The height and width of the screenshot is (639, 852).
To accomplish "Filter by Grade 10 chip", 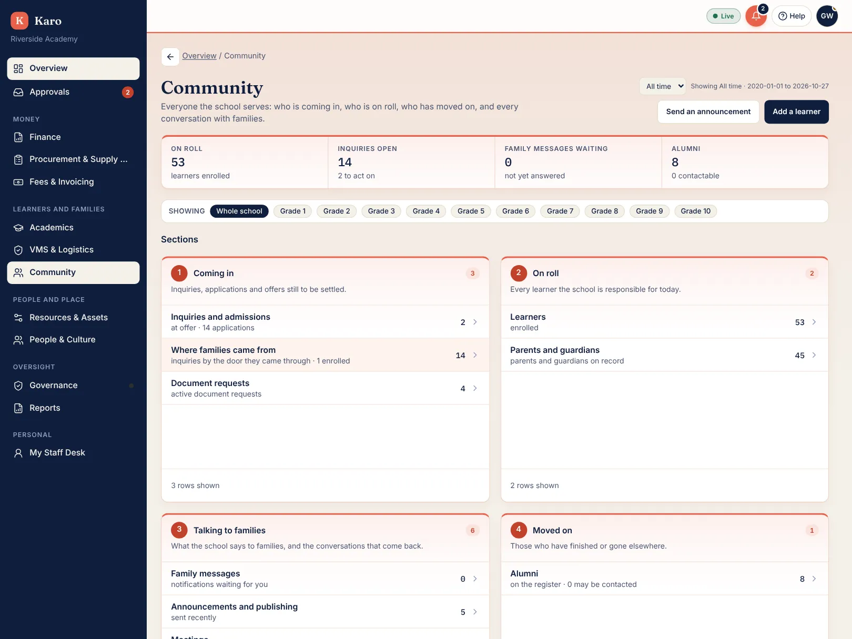I will (695, 211).
